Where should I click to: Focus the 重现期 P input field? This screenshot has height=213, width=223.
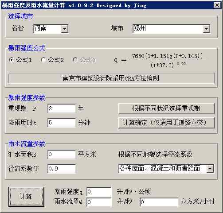tap(62, 108)
